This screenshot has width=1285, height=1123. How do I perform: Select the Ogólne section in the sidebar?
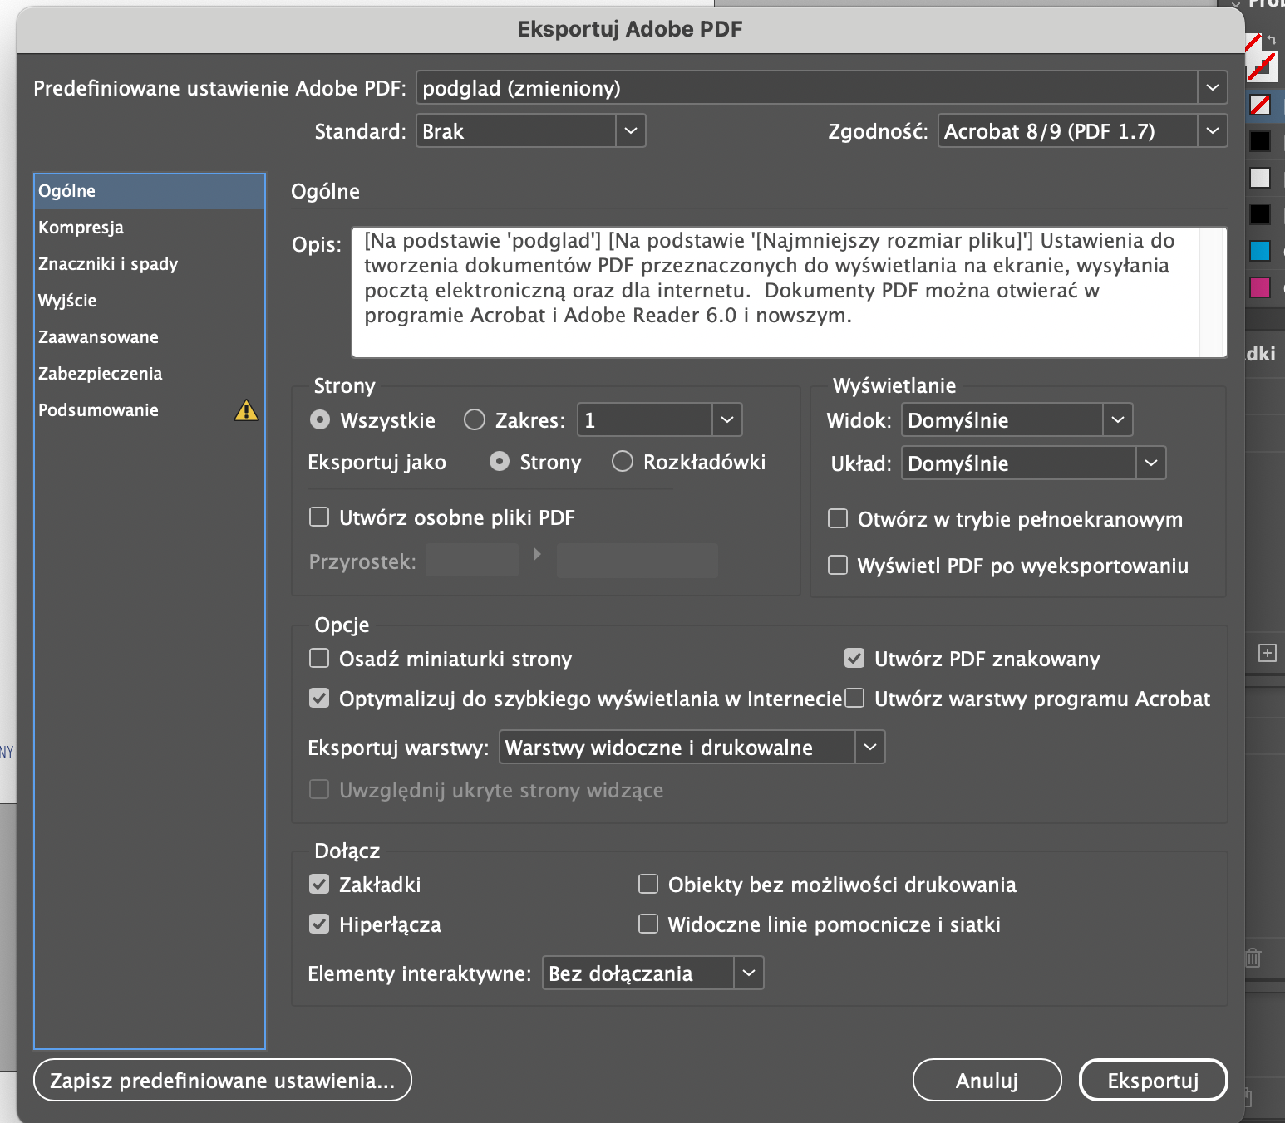[150, 191]
